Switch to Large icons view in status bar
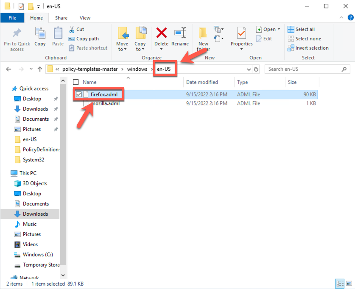 click(x=349, y=283)
